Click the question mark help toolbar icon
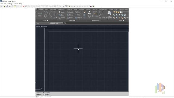The height and width of the screenshot is (98, 174). click(x=94, y=6)
